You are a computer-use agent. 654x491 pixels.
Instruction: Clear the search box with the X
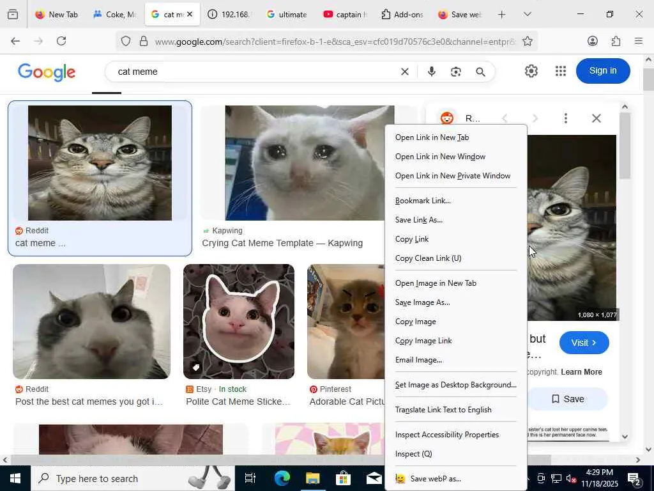(404, 72)
